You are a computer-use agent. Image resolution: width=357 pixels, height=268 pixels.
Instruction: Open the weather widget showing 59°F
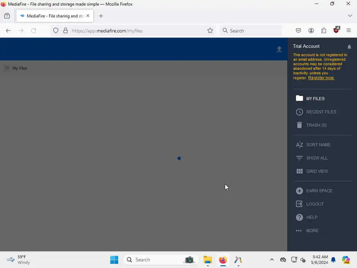tap(18, 260)
